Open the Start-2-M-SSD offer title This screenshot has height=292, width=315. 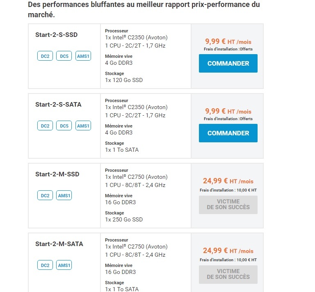57,174
